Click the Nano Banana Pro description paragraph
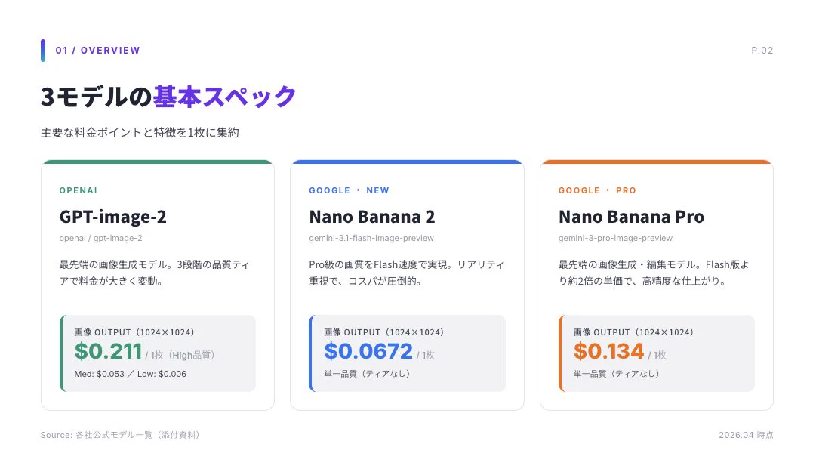Screen dimensions: 813x475 (x=654, y=273)
